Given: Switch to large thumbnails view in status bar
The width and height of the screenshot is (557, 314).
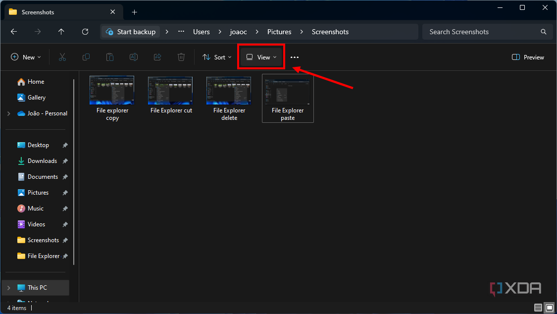Looking at the screenshot, I should 549,308.
